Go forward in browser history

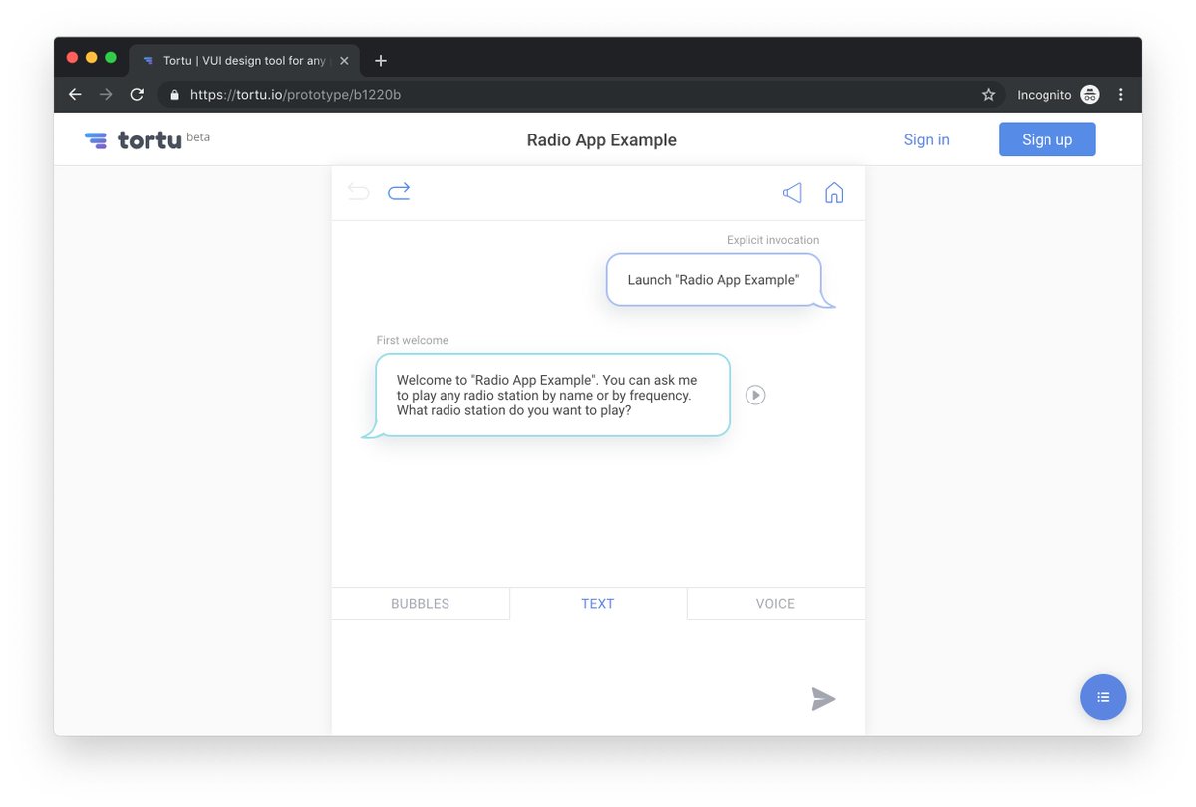pos(106,95)
